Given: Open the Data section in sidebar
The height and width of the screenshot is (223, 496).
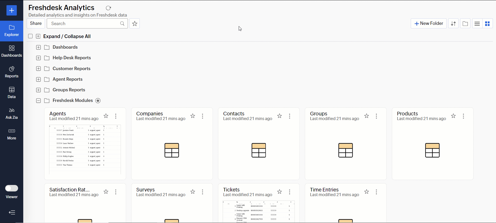Looking at the screenshot, I should click(12, 93).
